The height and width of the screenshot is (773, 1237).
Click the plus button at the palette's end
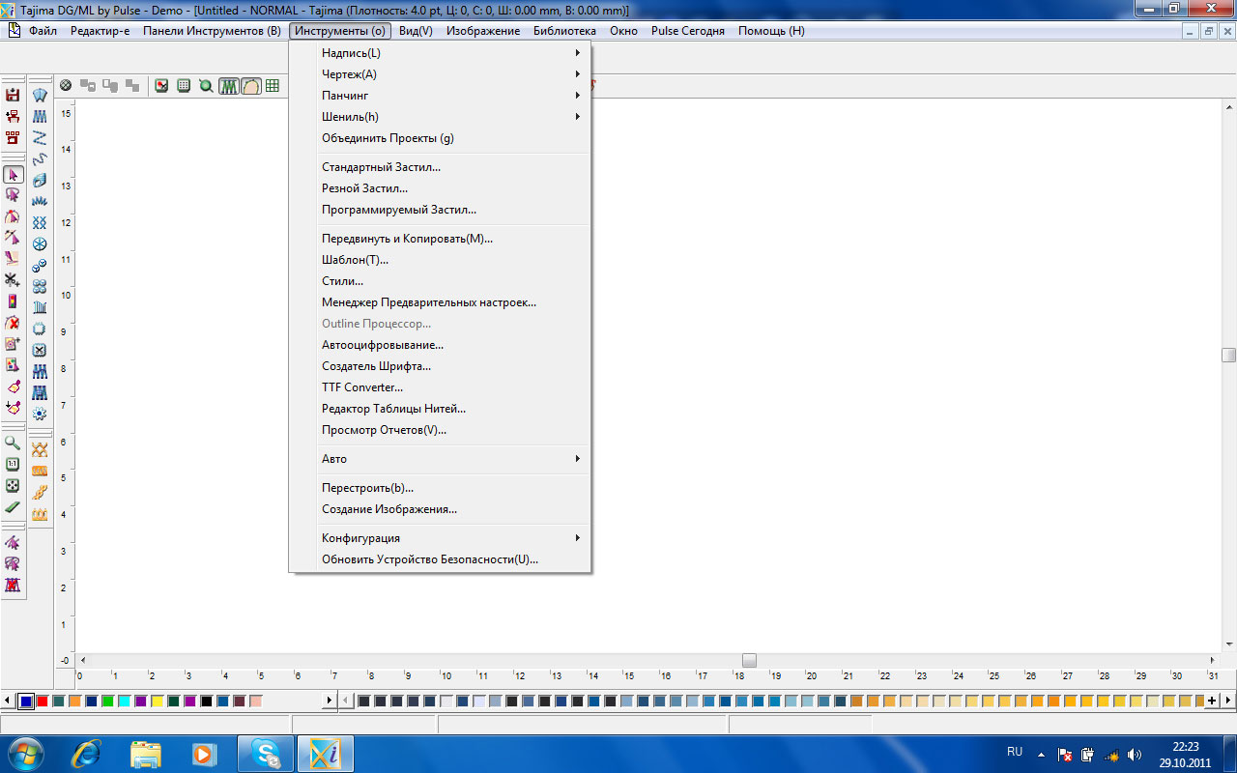1212,701
